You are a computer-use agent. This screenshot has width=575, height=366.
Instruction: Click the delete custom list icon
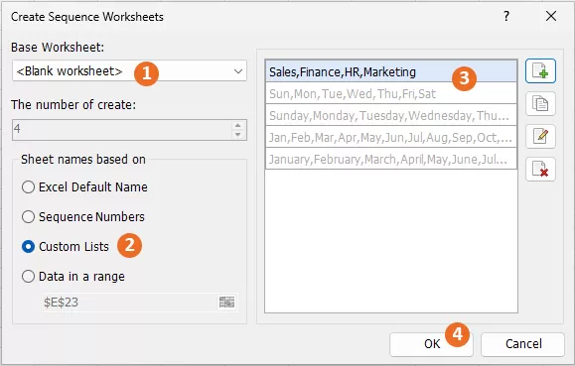540,170
